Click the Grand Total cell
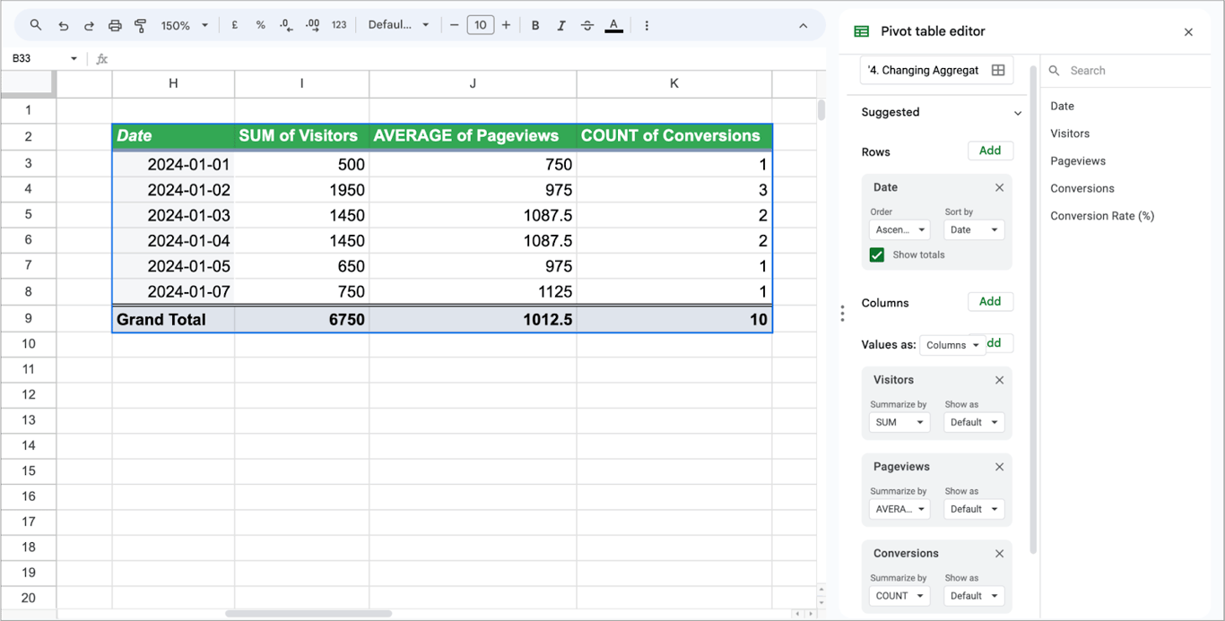Image resolution: width=1225 pixels, height=621 pixels. click(173, 319)
